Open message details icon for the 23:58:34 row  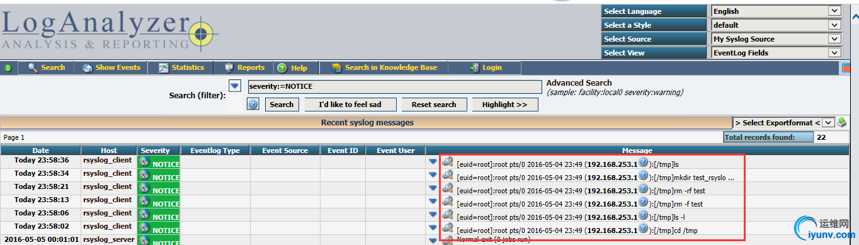pyautogui.click(x=448, y=175)
